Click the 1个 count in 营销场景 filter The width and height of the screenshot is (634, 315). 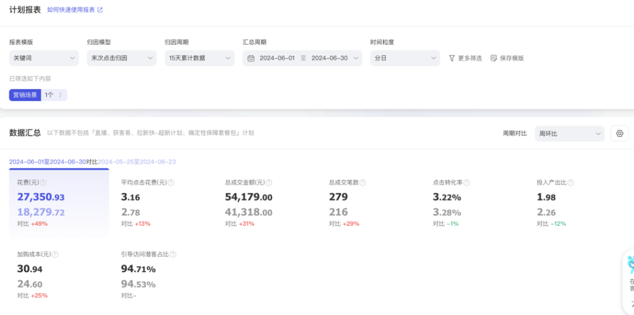(x=49, y=95)
